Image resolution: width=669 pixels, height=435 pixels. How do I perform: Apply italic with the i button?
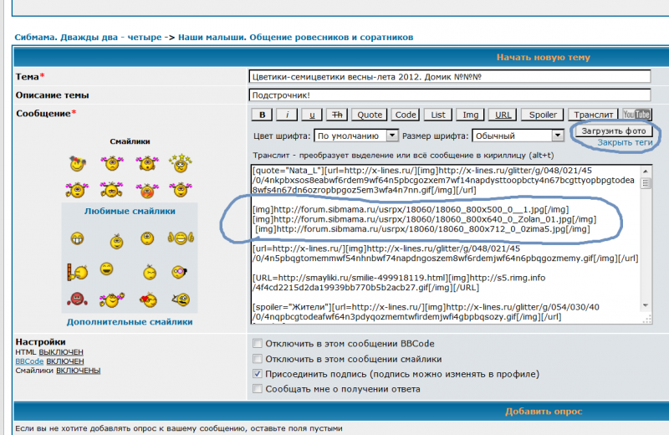tap(287, 115)
